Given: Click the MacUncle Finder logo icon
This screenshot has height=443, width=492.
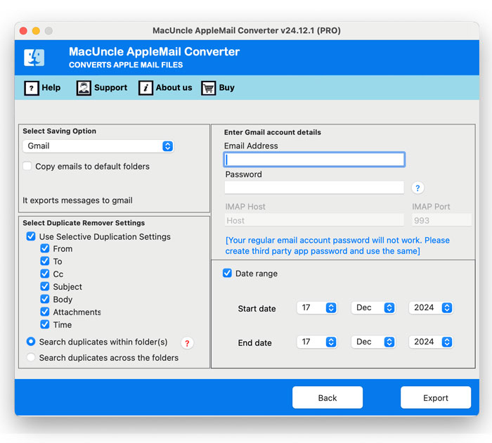Looking at the screenshot, I should (x=34, y=58).
